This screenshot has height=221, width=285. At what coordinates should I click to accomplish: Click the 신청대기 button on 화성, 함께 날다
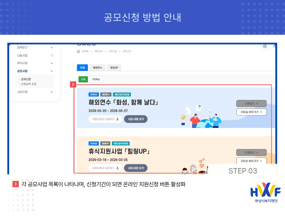(251, 103)
